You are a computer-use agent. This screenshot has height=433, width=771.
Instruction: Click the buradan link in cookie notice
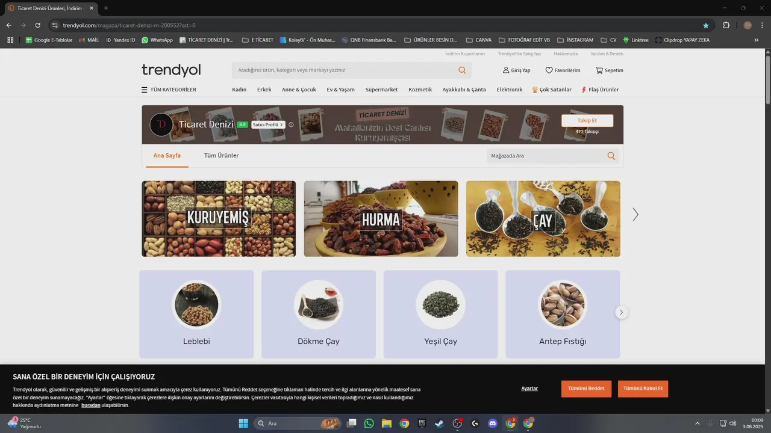(91, 405)
